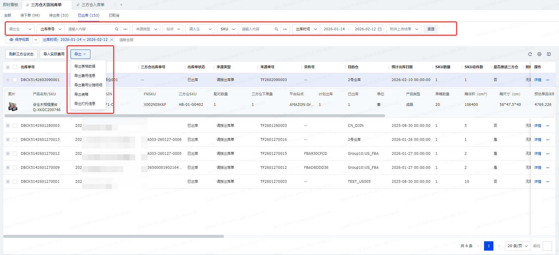The width and height of the screenshot is (559, 255).
Task: Open 详情 link for DBCK5142601270009
Action: pos(537,168)
